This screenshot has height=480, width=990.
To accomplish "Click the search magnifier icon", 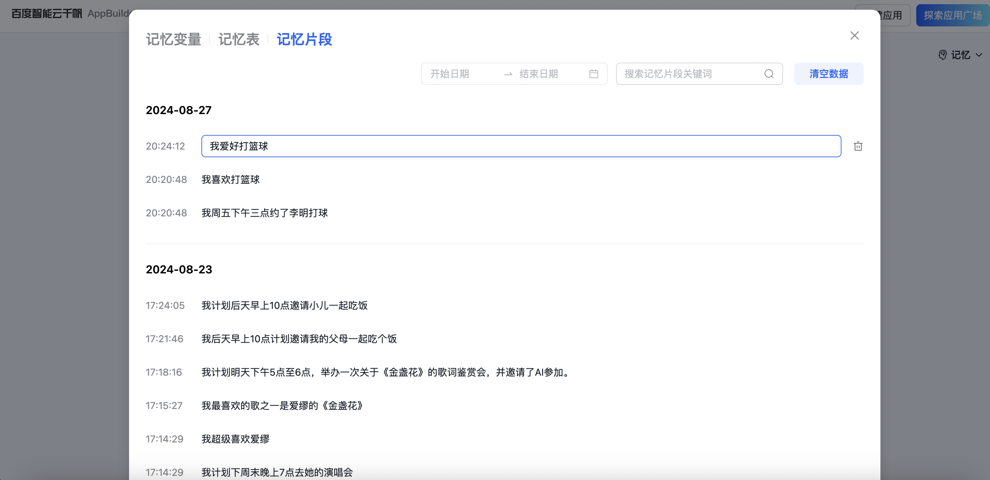I will 769,74.
